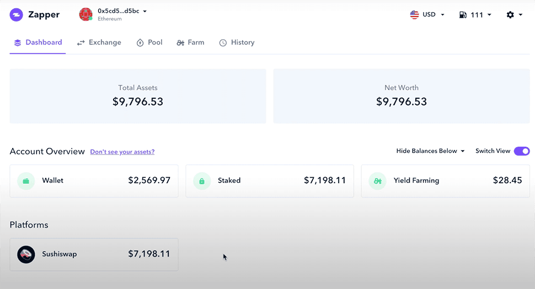
Task: Switch to the Exchange tab
Action: point(99,42)
